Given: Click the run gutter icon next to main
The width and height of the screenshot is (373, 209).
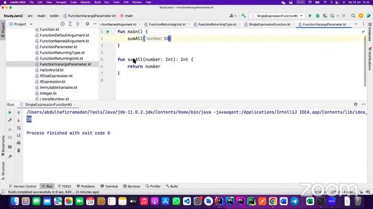Looking at the screenshot, I should (108, 31).
